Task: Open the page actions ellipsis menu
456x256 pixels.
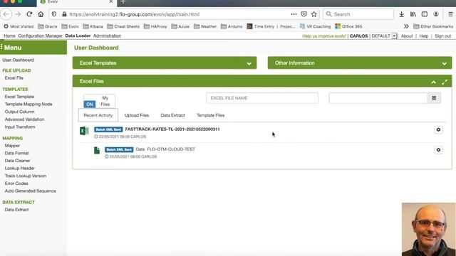Action: pos(294,14)
